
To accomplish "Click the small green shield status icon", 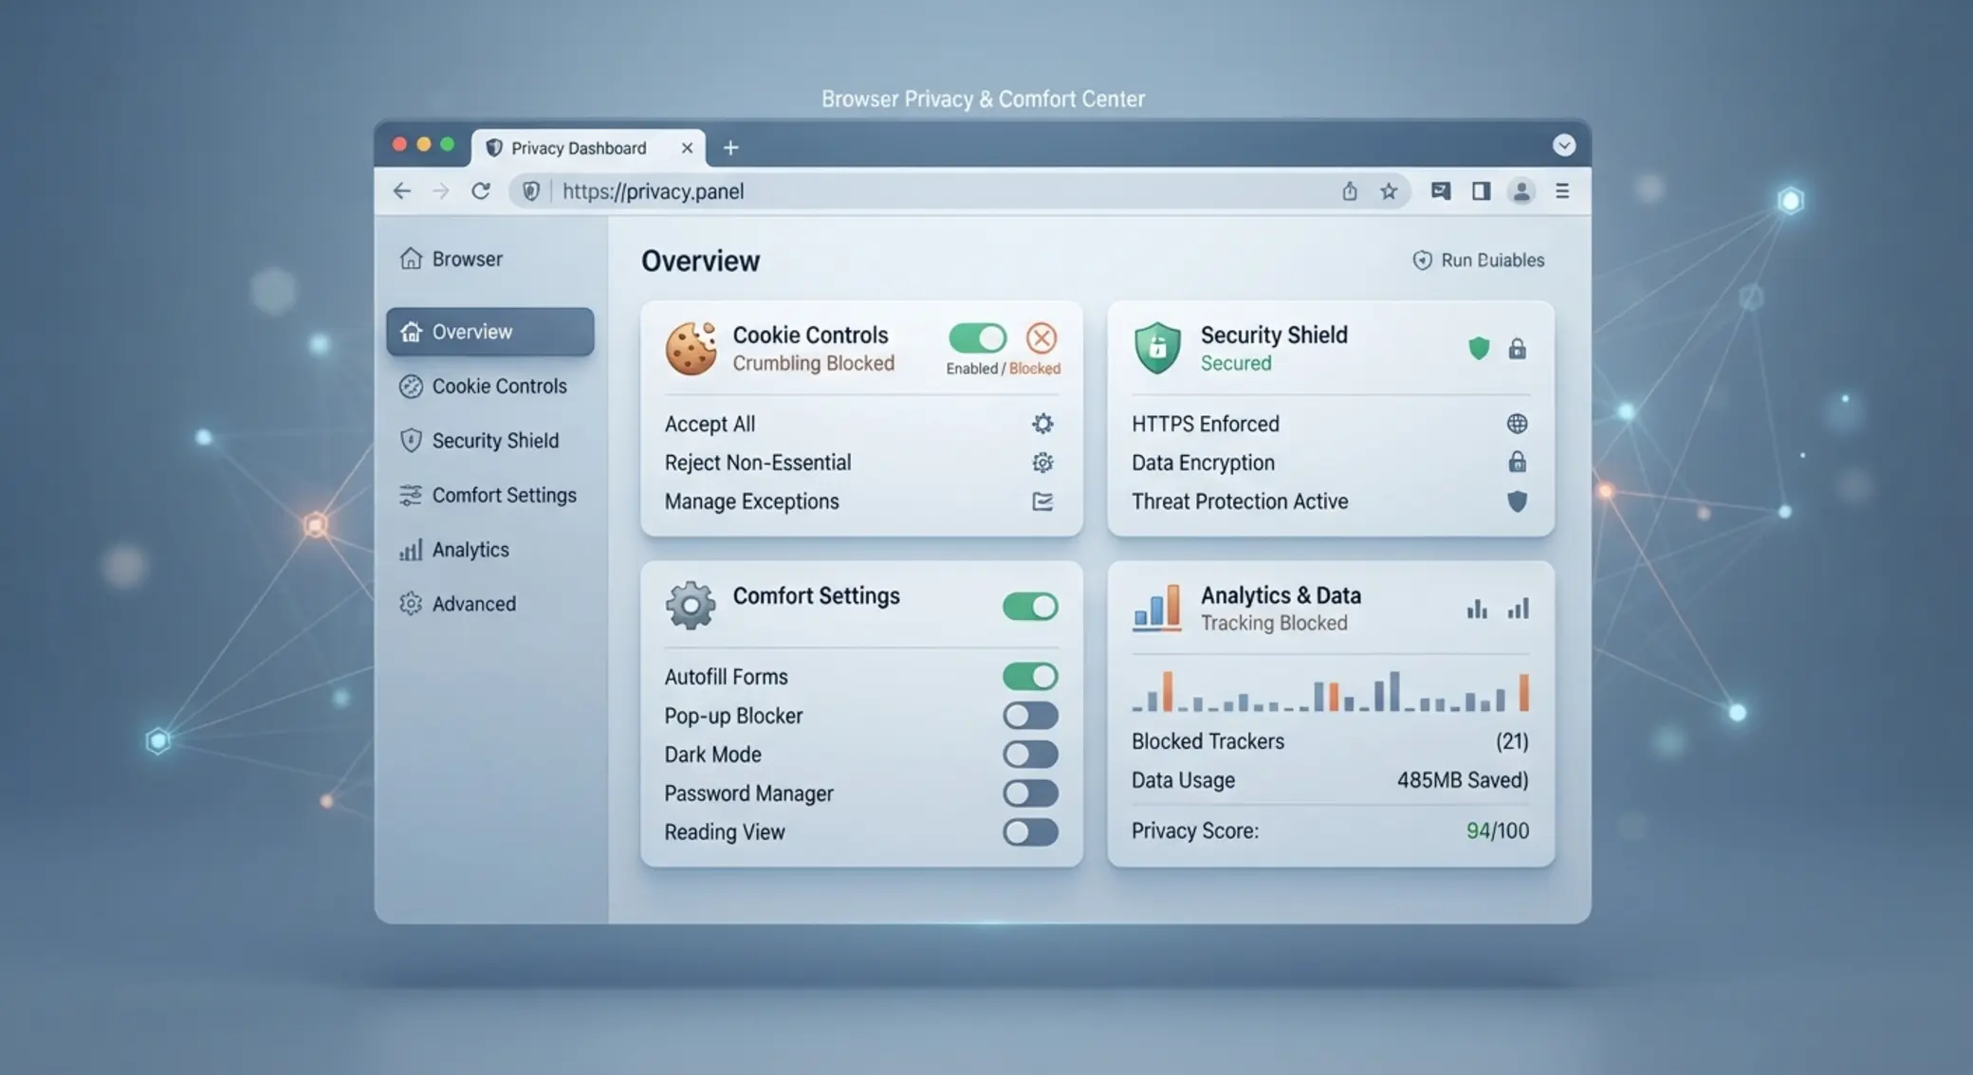I will click(x=1479, y=348).
